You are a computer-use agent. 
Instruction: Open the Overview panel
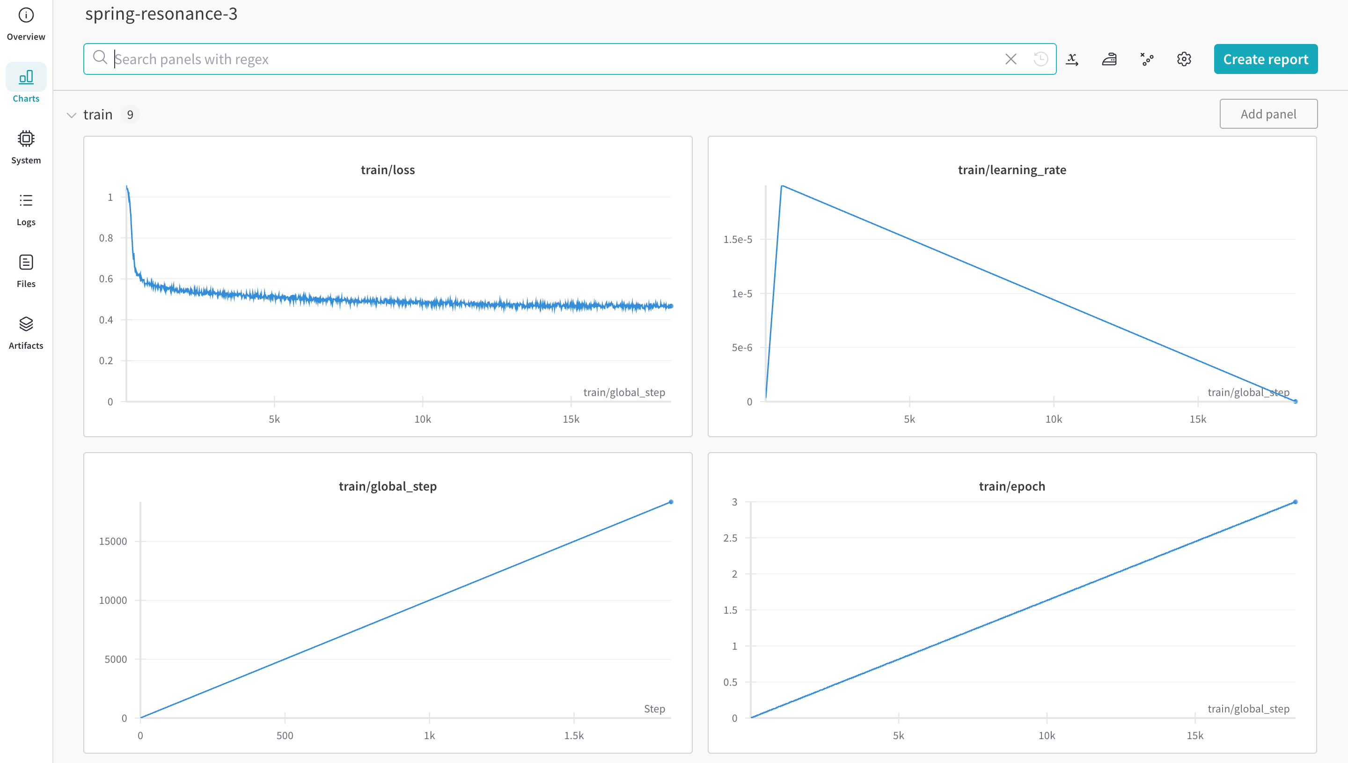[25, 24]
